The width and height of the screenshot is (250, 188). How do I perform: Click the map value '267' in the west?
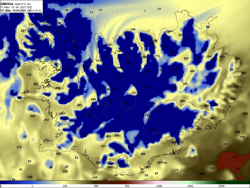tap(79, 105)
